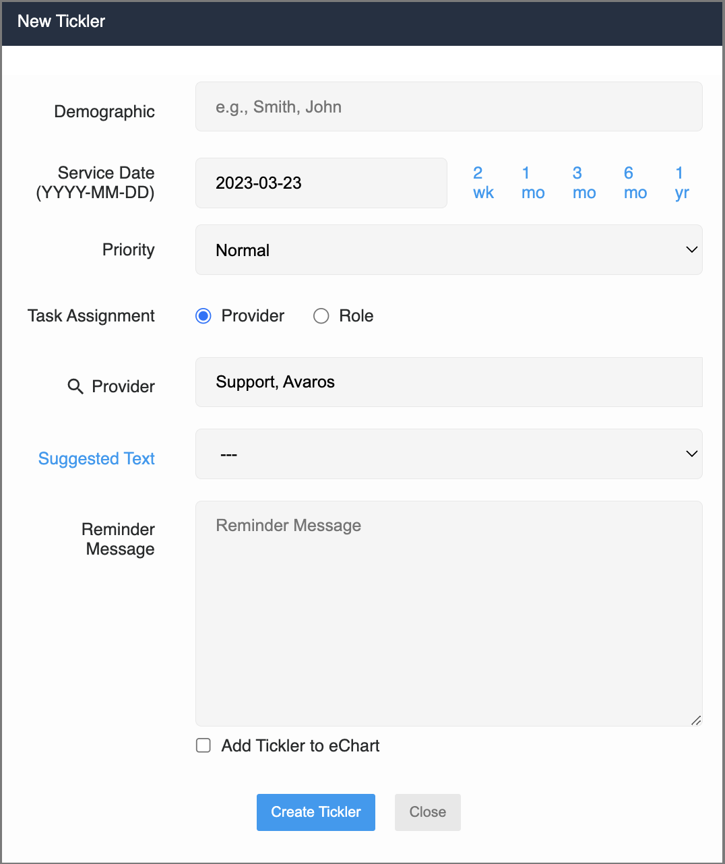This screenshot has width=725, height=864.
Task: Click the Service Date field showing 2023-03-23
Action: click(321, 183)
